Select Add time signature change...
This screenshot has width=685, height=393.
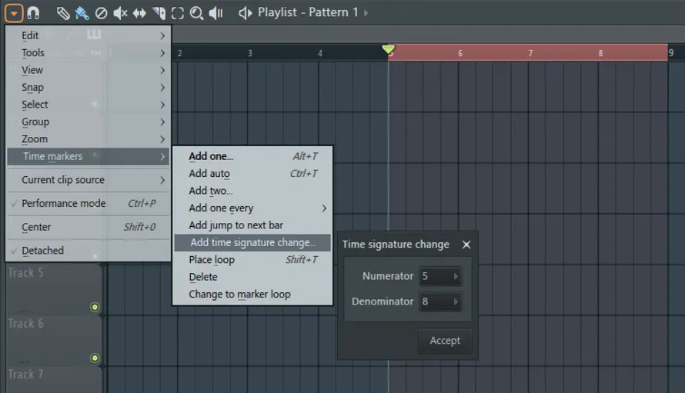pyautogui.click(x=252, y=242)
